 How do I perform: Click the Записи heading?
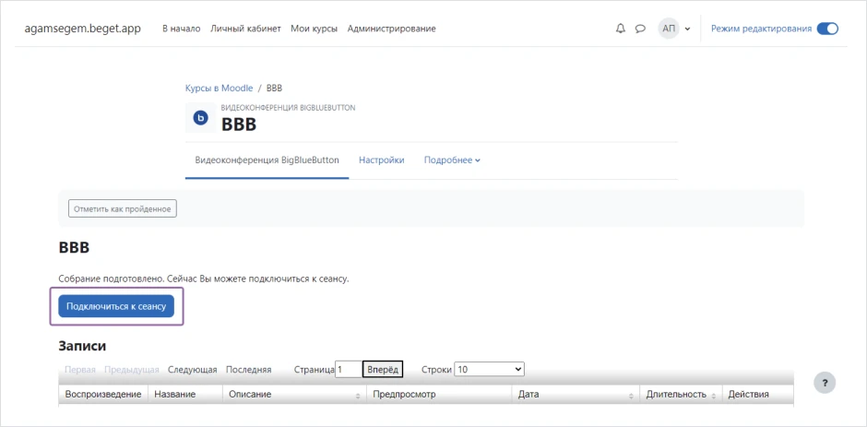click(82, 346)
